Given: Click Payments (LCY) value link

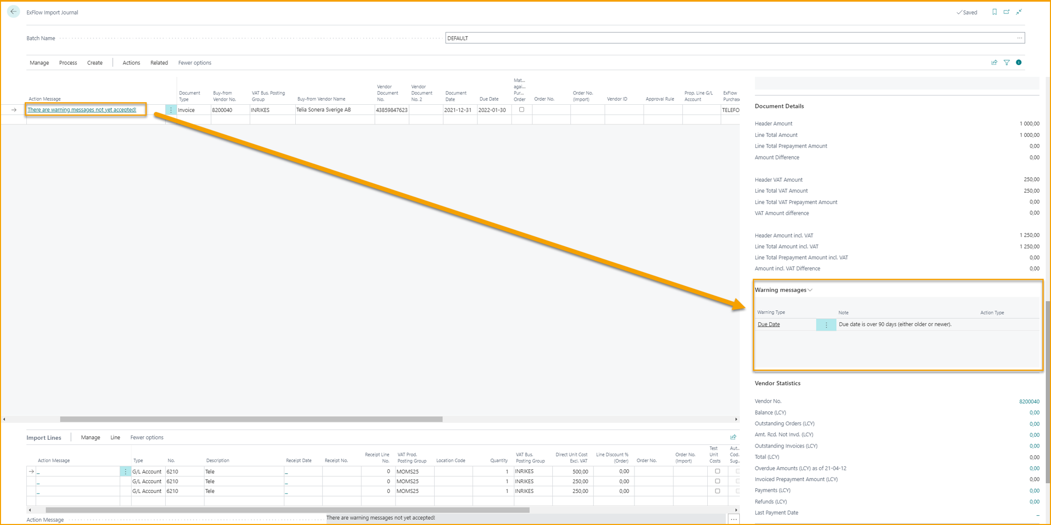Looking at the screenshot, I should 1034,490.
